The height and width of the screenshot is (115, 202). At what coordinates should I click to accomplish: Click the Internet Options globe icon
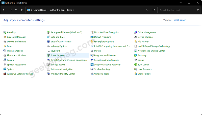(x=5, y=51)
